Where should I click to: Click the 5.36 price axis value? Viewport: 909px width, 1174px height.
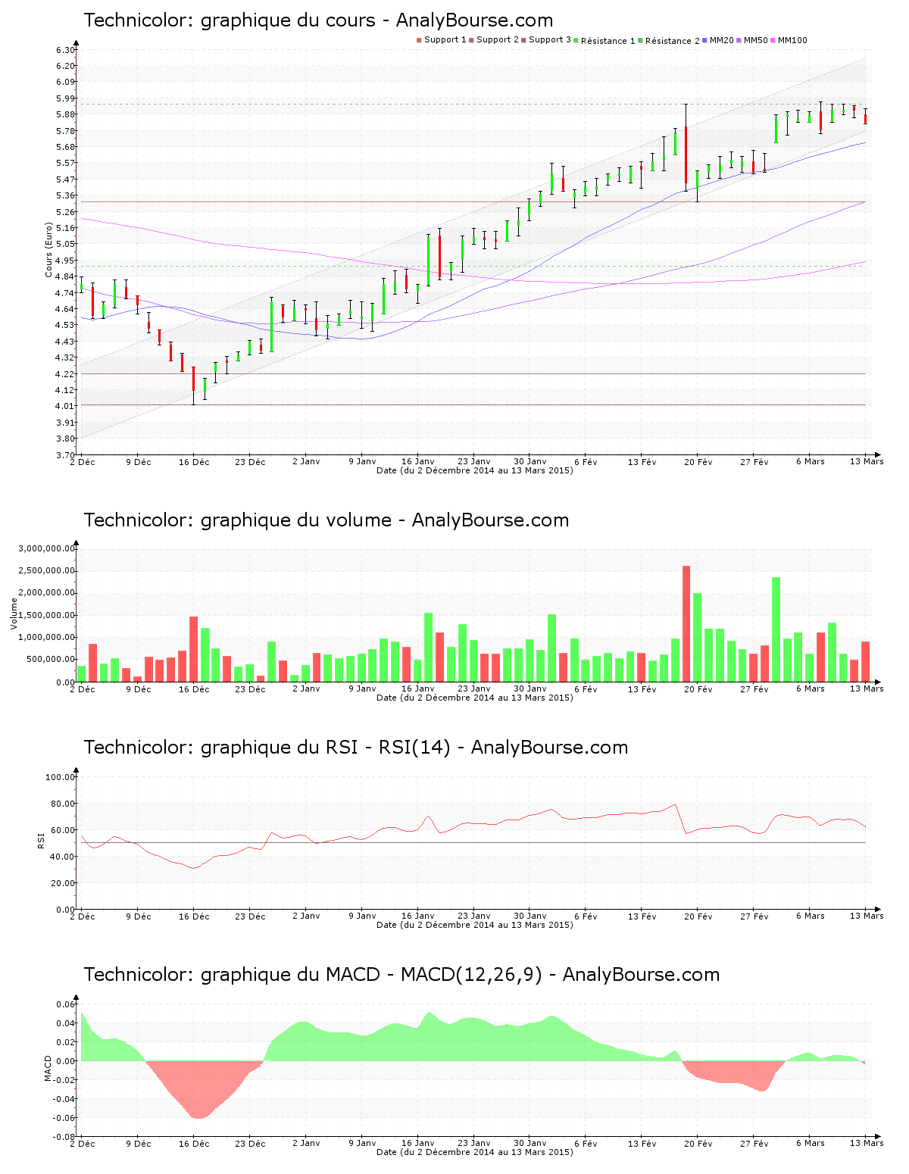[x=66, y=195]
